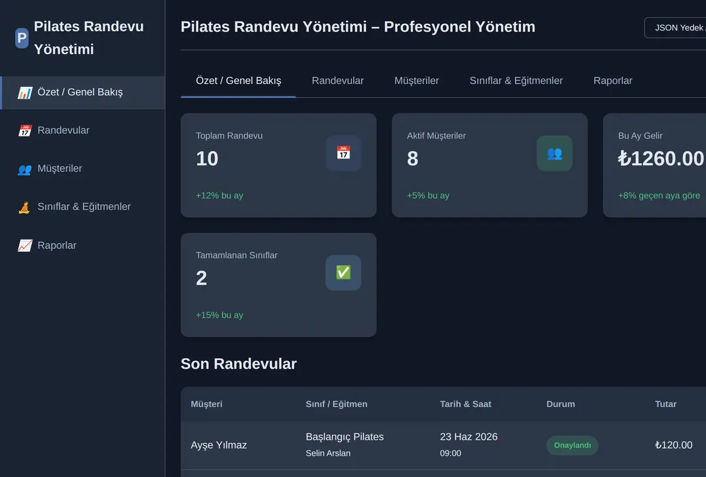Click the Müşteri column header

click(207, 404)
